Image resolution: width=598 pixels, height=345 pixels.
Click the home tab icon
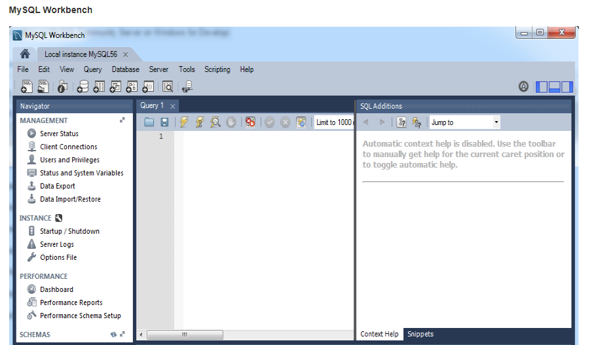25,54
